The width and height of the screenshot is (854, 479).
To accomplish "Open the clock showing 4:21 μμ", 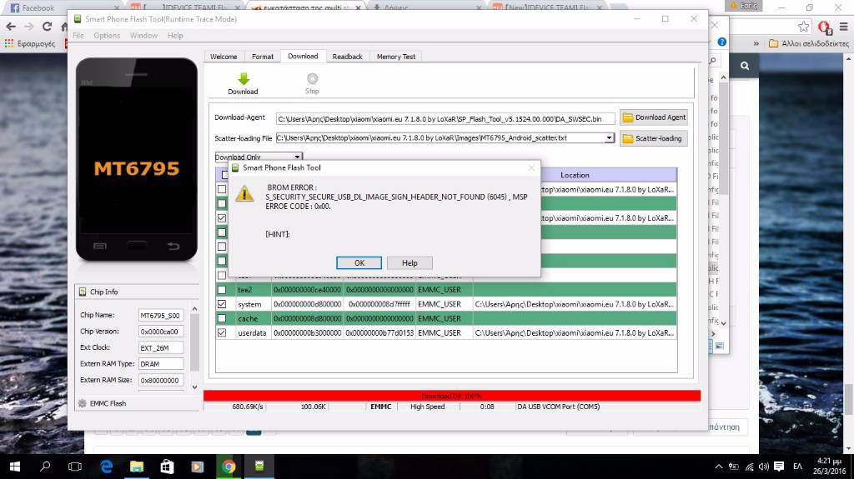I will (x=830, y=466).
